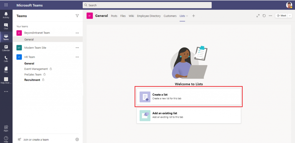This screenshot has height=143, width=295.
Task: Open the Apps store icon
Action: pos(6,128)
